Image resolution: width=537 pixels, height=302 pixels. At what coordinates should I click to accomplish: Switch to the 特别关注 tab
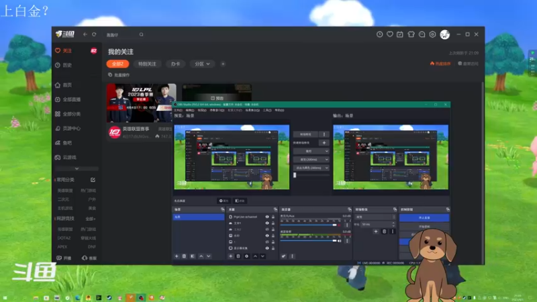pos(147,64)
